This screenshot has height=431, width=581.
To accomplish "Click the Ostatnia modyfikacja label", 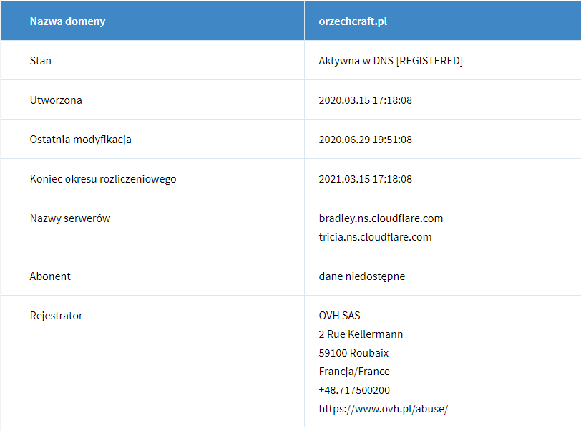I will point(80,140).
